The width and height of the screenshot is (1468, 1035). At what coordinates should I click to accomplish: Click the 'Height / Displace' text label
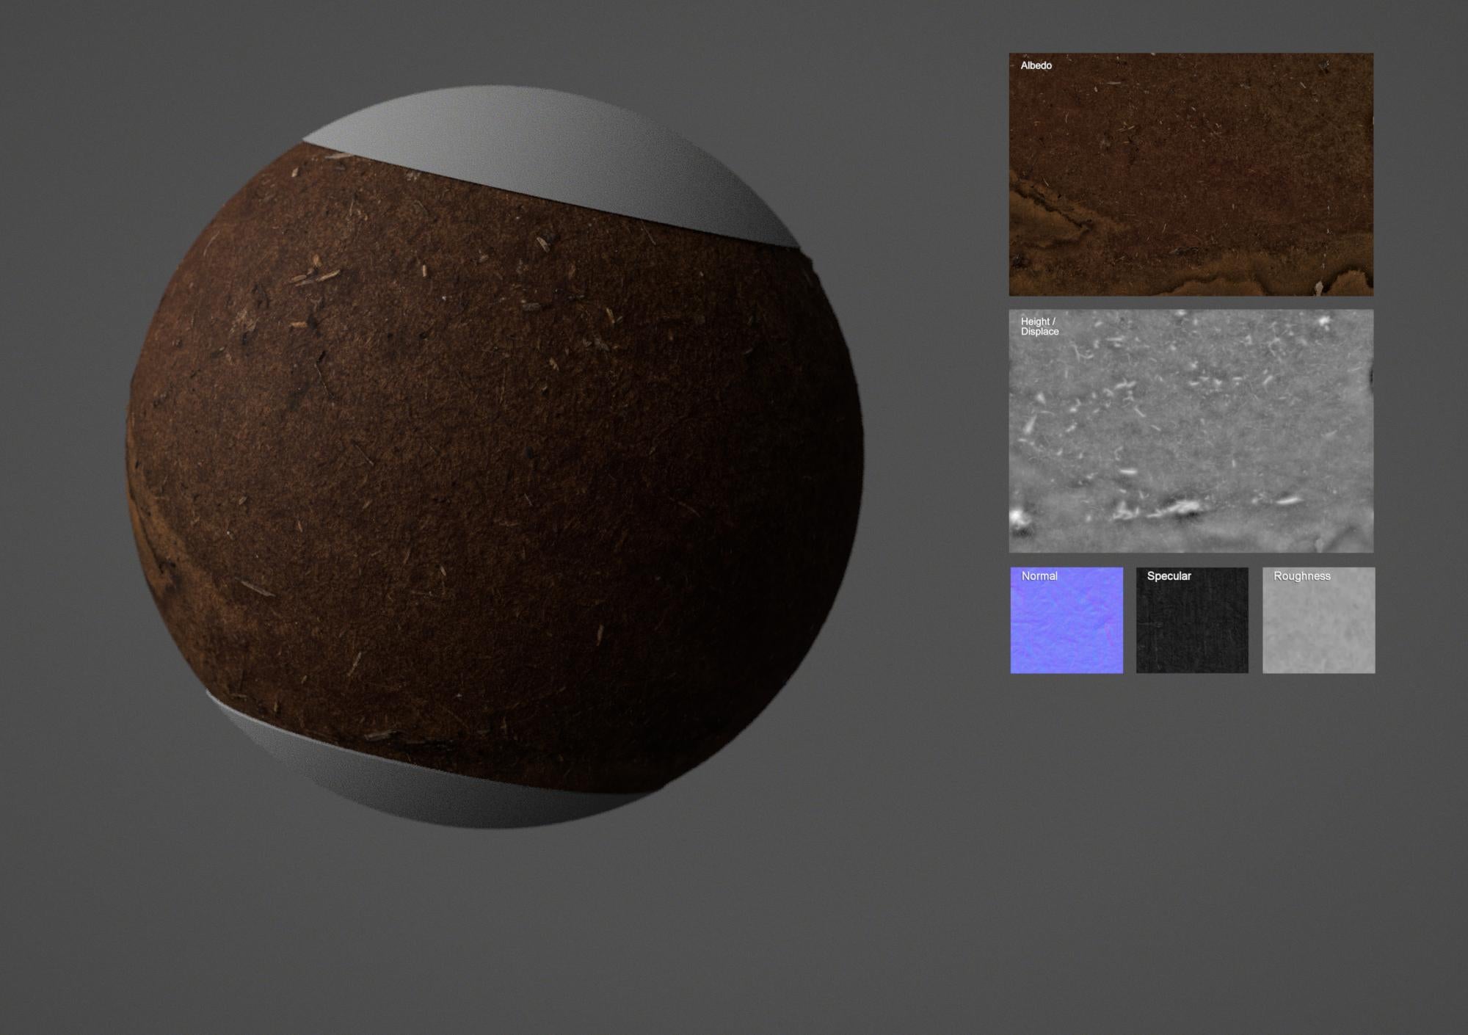(1039, 327)
